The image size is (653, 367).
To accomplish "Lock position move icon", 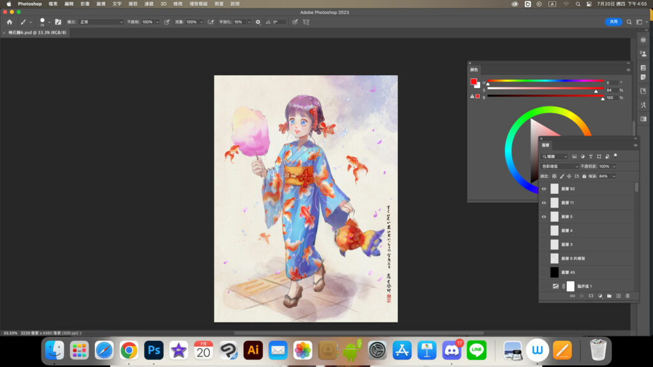I will point(569,176).
